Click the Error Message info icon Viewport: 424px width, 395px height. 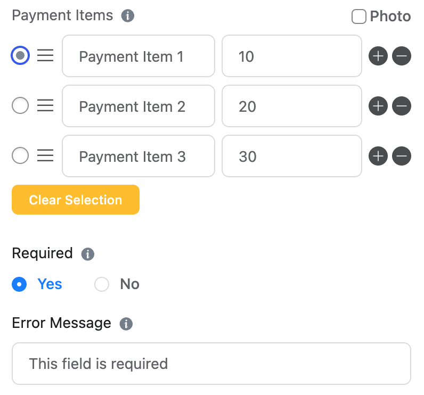click(126, 324)
